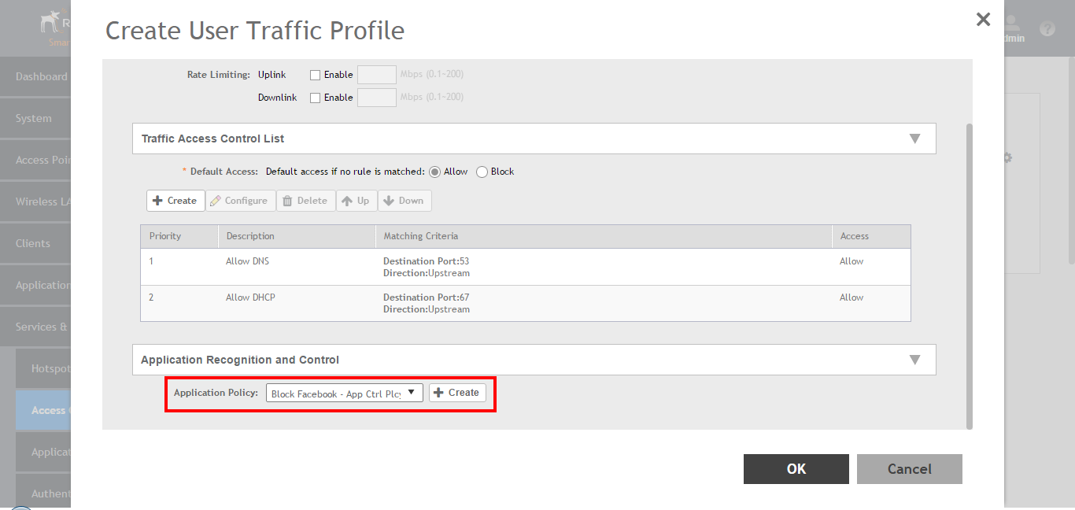Click the Up arrow button
Image resolution: width=1075 pixels, height=510 pixels.
(x=356, y=201)
